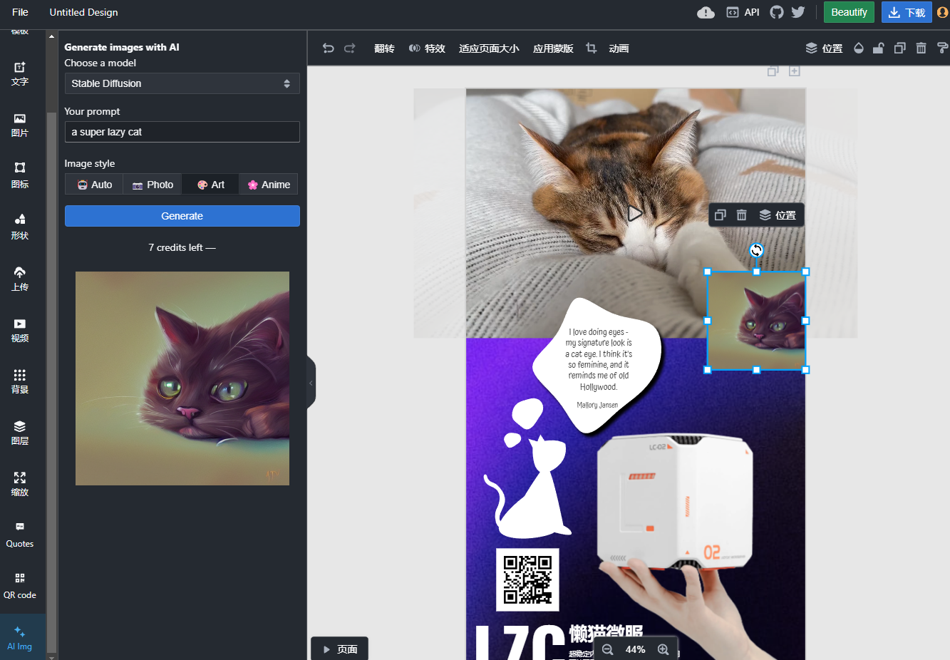950x660 pixels.
Task: Duplicate the element from the top toolbar
Action: [900, 48]
